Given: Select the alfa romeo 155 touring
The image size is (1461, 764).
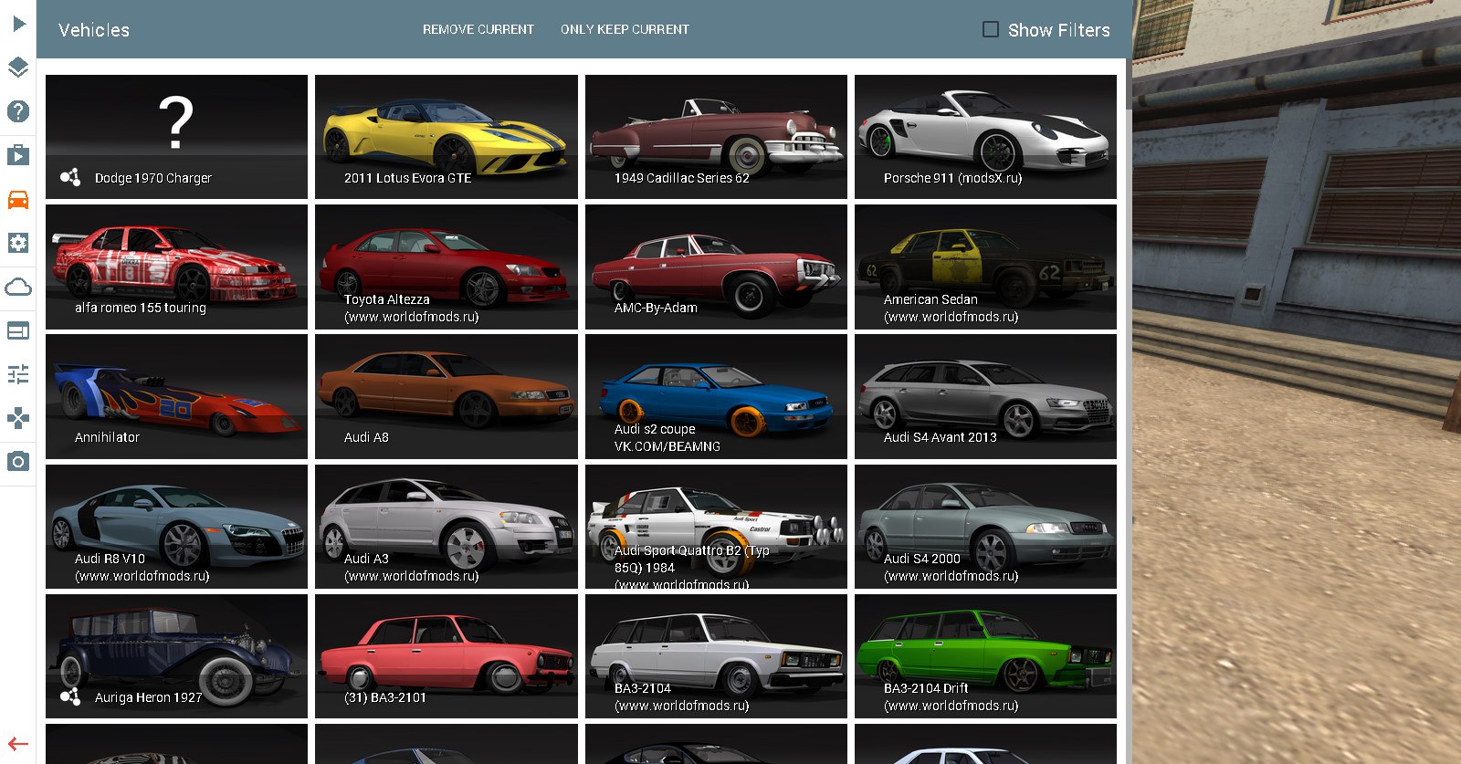Looking at the screenshot, I should coord(176,267).
